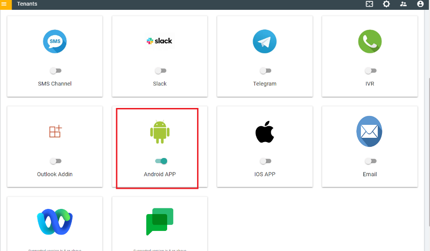
Task: Click the IVR label
Action: coord(370,84)
